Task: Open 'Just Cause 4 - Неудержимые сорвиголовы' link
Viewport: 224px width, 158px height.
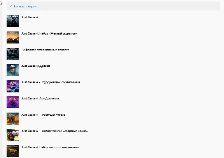Action: coord(51,82)
